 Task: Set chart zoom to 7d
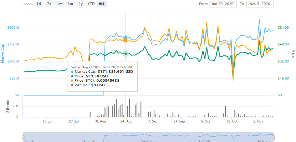tap(49, 4)
